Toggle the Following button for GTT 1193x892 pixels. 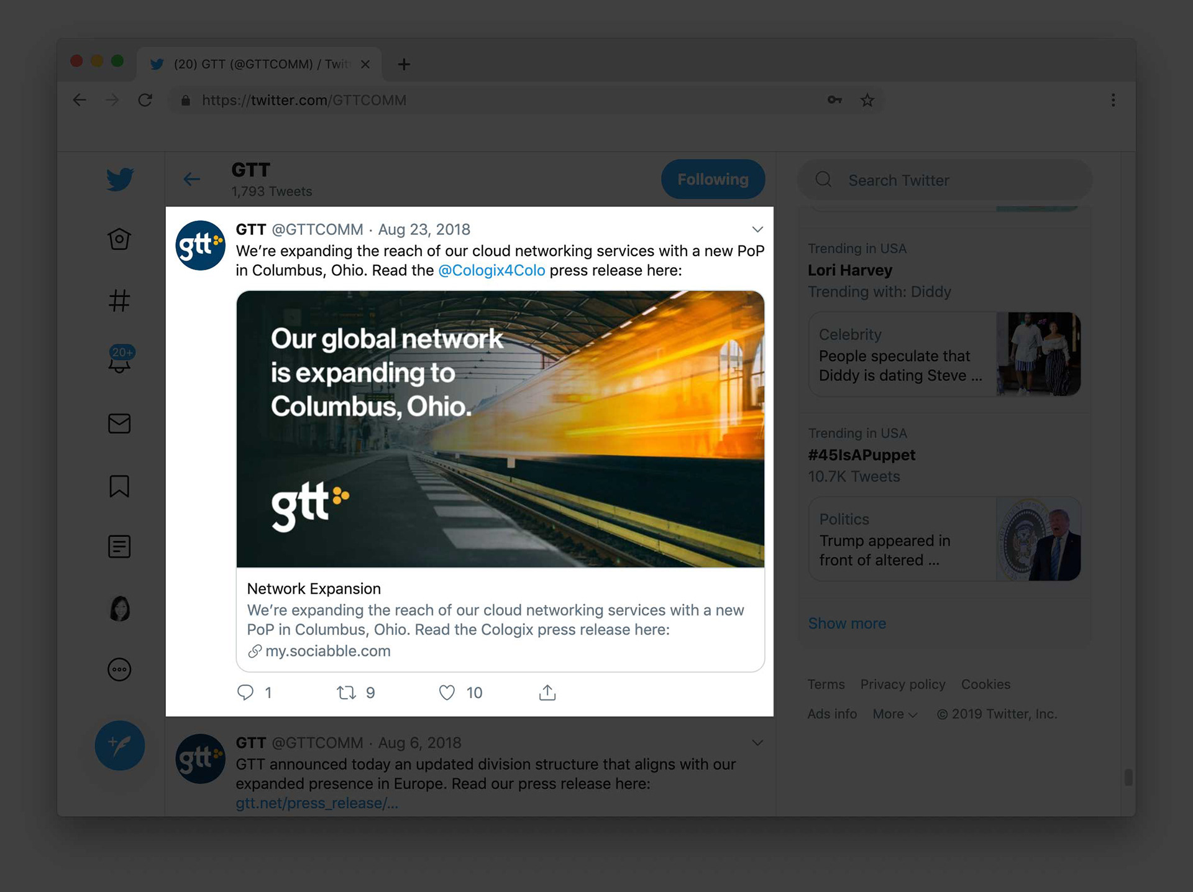tap(713, 180)
